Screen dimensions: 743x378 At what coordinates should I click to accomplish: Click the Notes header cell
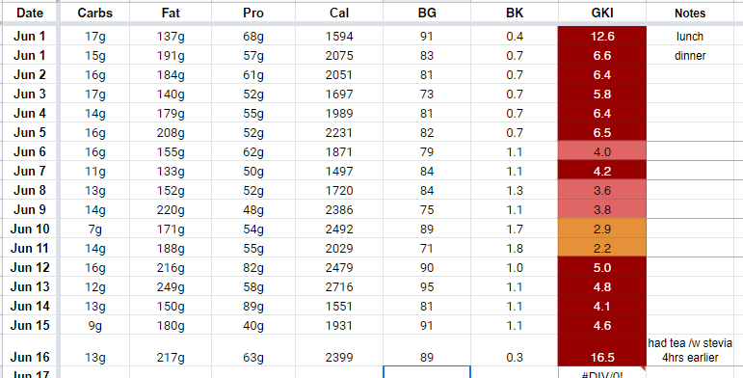[690, 13]
